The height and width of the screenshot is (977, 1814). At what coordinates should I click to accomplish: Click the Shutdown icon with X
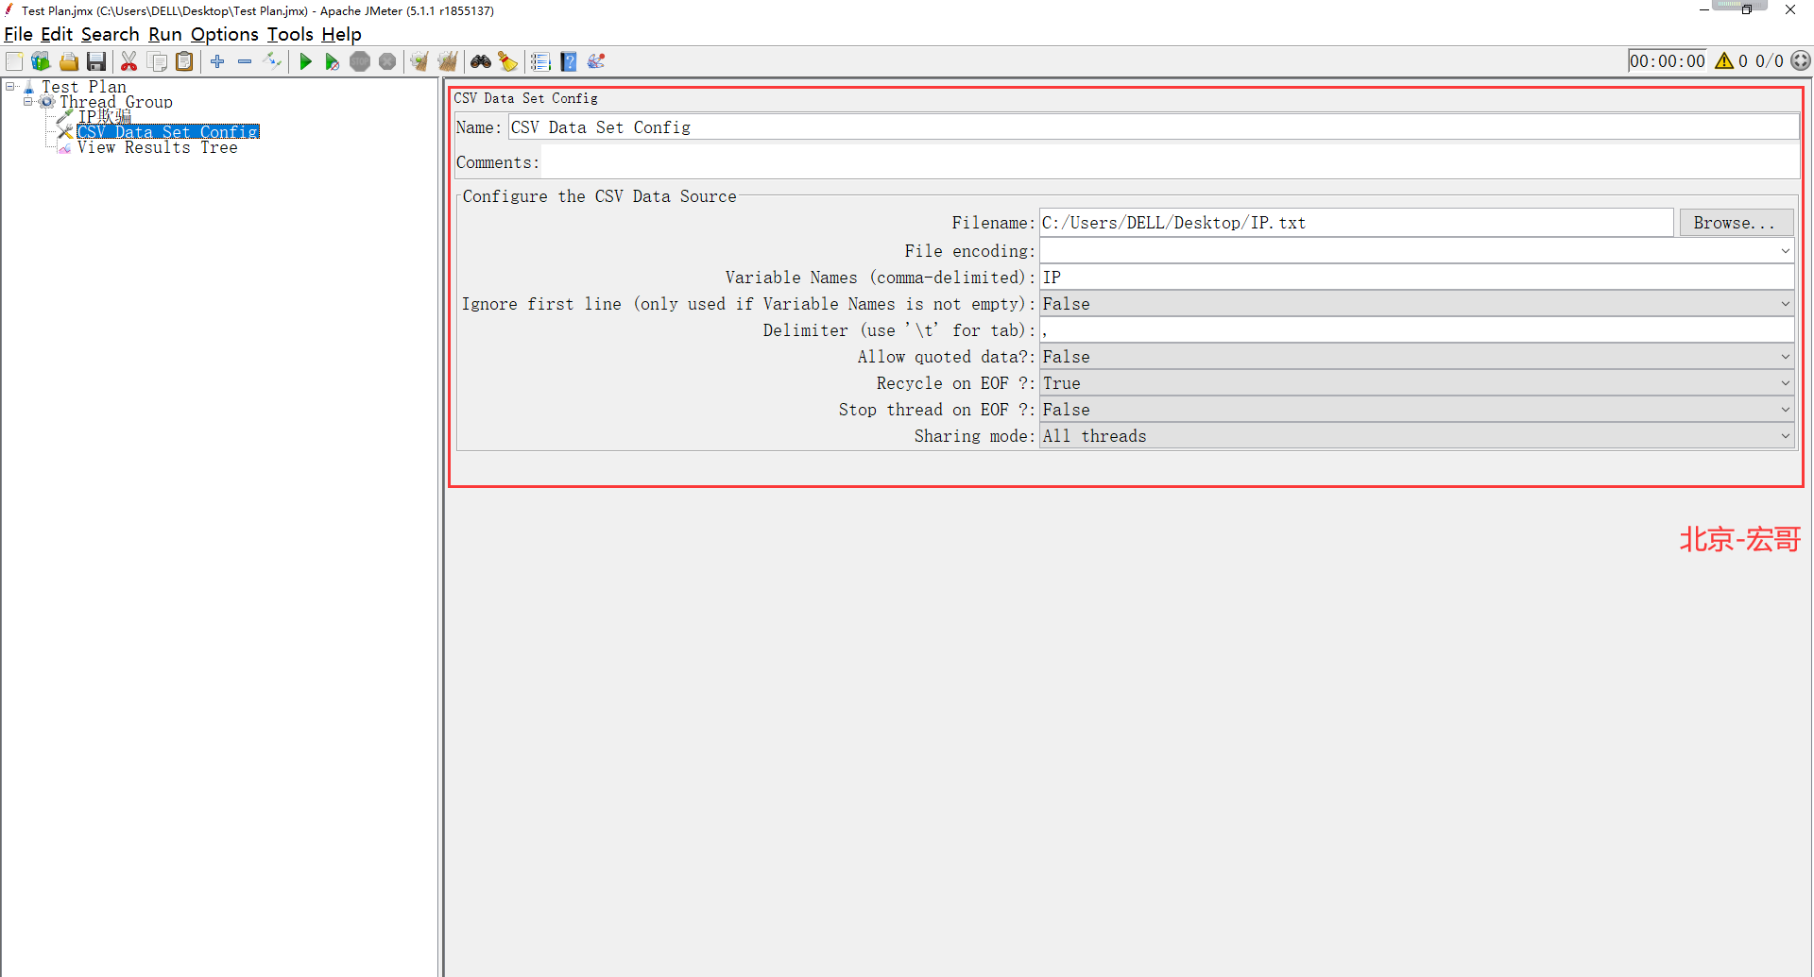click(387, 61)
